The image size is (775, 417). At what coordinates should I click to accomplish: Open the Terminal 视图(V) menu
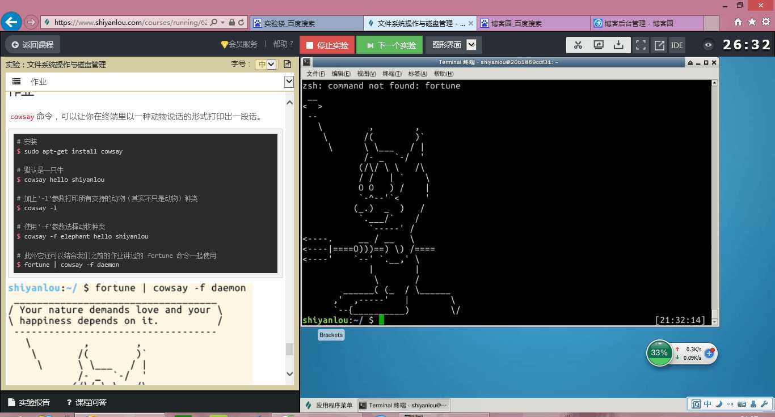[x=367, y=74]
